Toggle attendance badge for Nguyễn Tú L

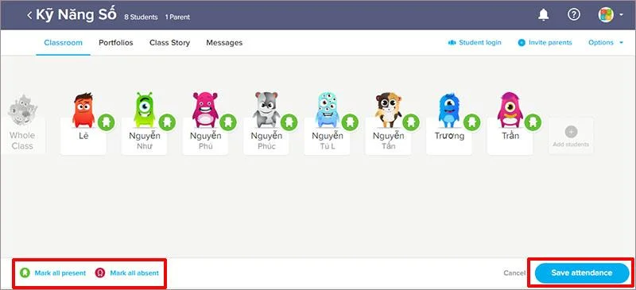(x=350, y=122)
